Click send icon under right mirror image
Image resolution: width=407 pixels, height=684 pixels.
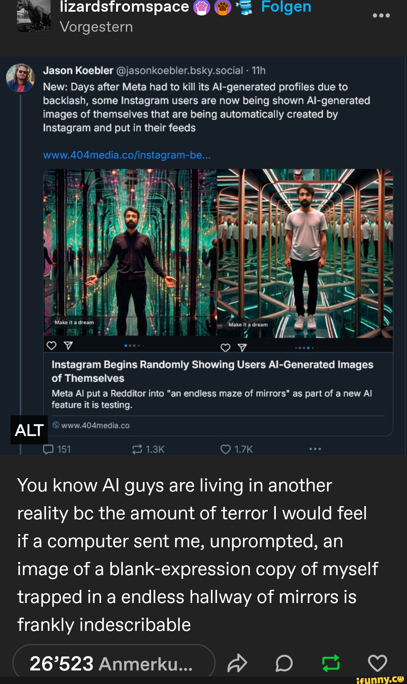pyautogui.click(x=242, y=347)
